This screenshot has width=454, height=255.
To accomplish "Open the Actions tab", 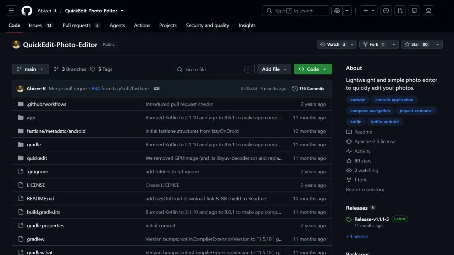I will 142,25.
